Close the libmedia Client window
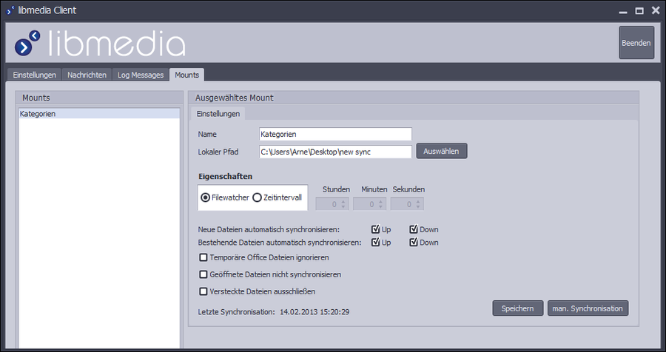This screenshot has width=666, height=352. point(656,10)
